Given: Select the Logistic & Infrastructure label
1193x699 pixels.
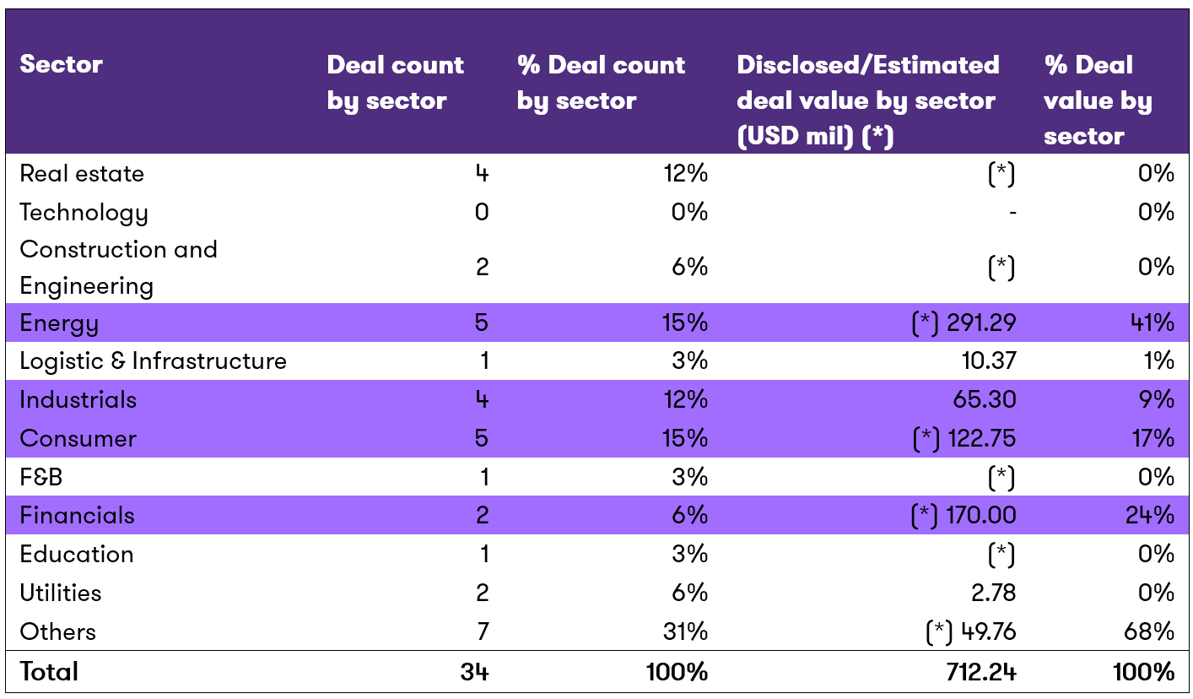Looking at the screenshot, I should pos(153,361).
